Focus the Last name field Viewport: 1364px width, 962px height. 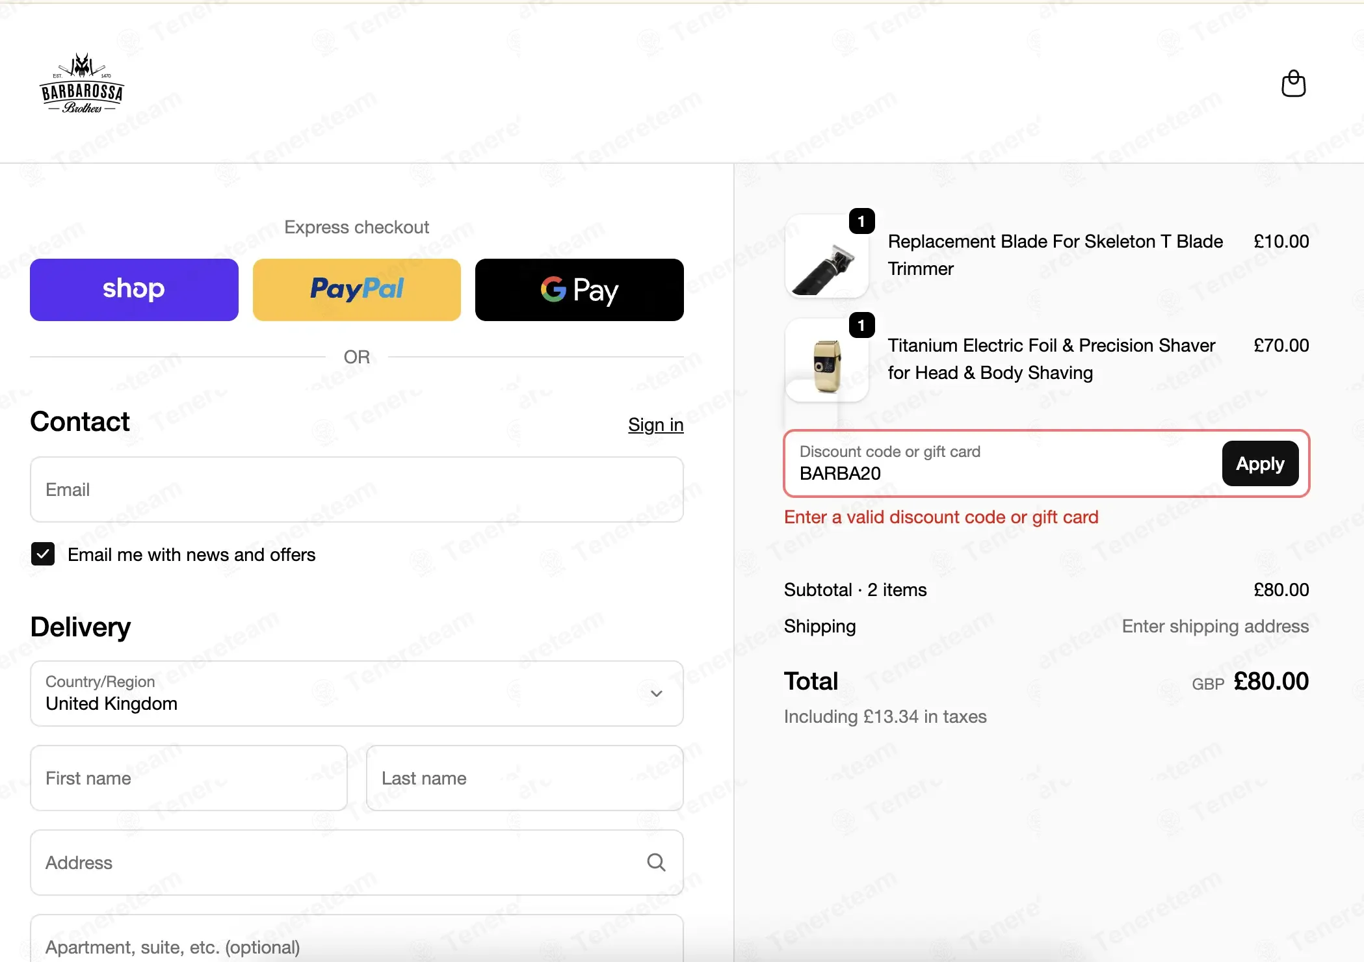pyautogui.click(x=525, y=778)
